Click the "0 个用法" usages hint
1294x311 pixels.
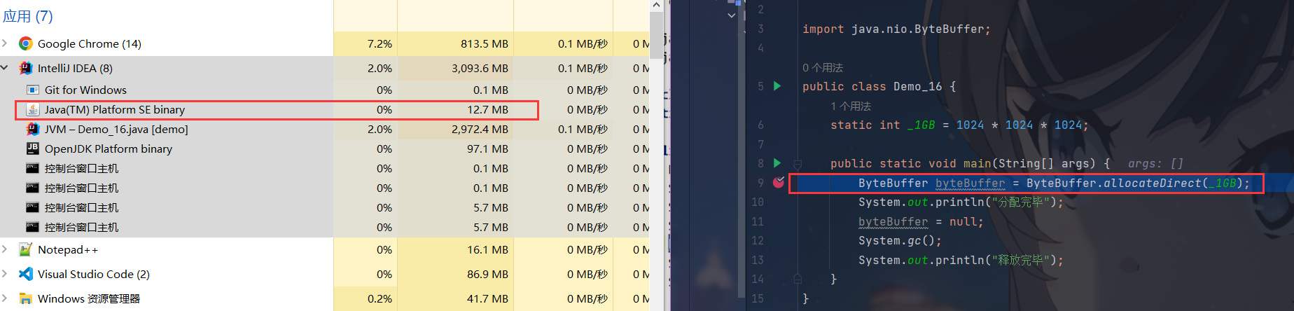click(x=822, y=67)
